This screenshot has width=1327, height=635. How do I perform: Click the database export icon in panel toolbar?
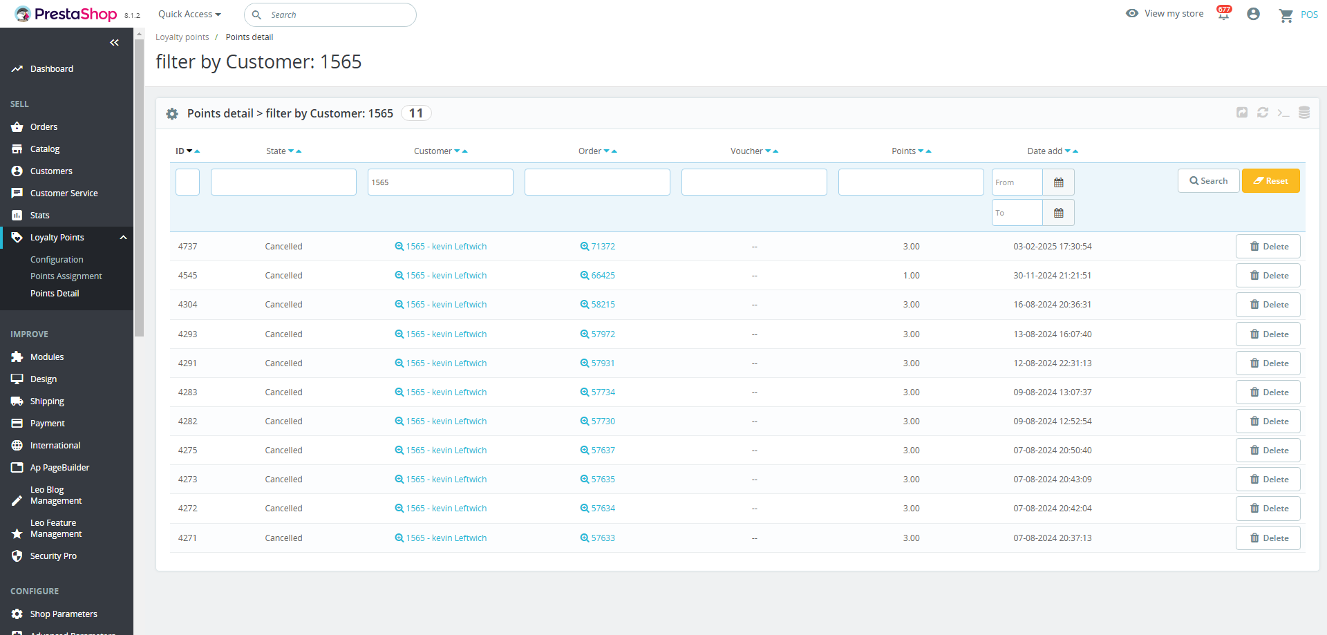1304,113
